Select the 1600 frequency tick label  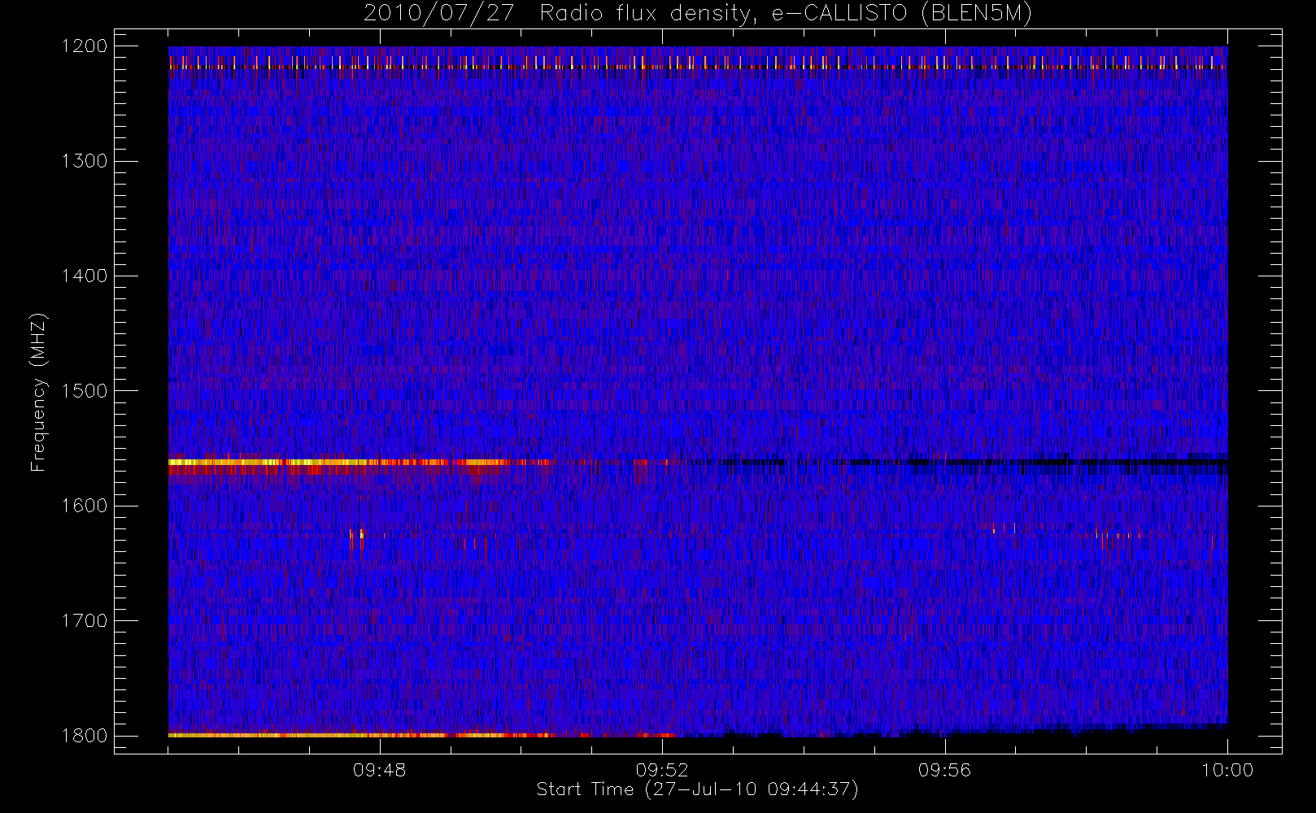[85, 506]
